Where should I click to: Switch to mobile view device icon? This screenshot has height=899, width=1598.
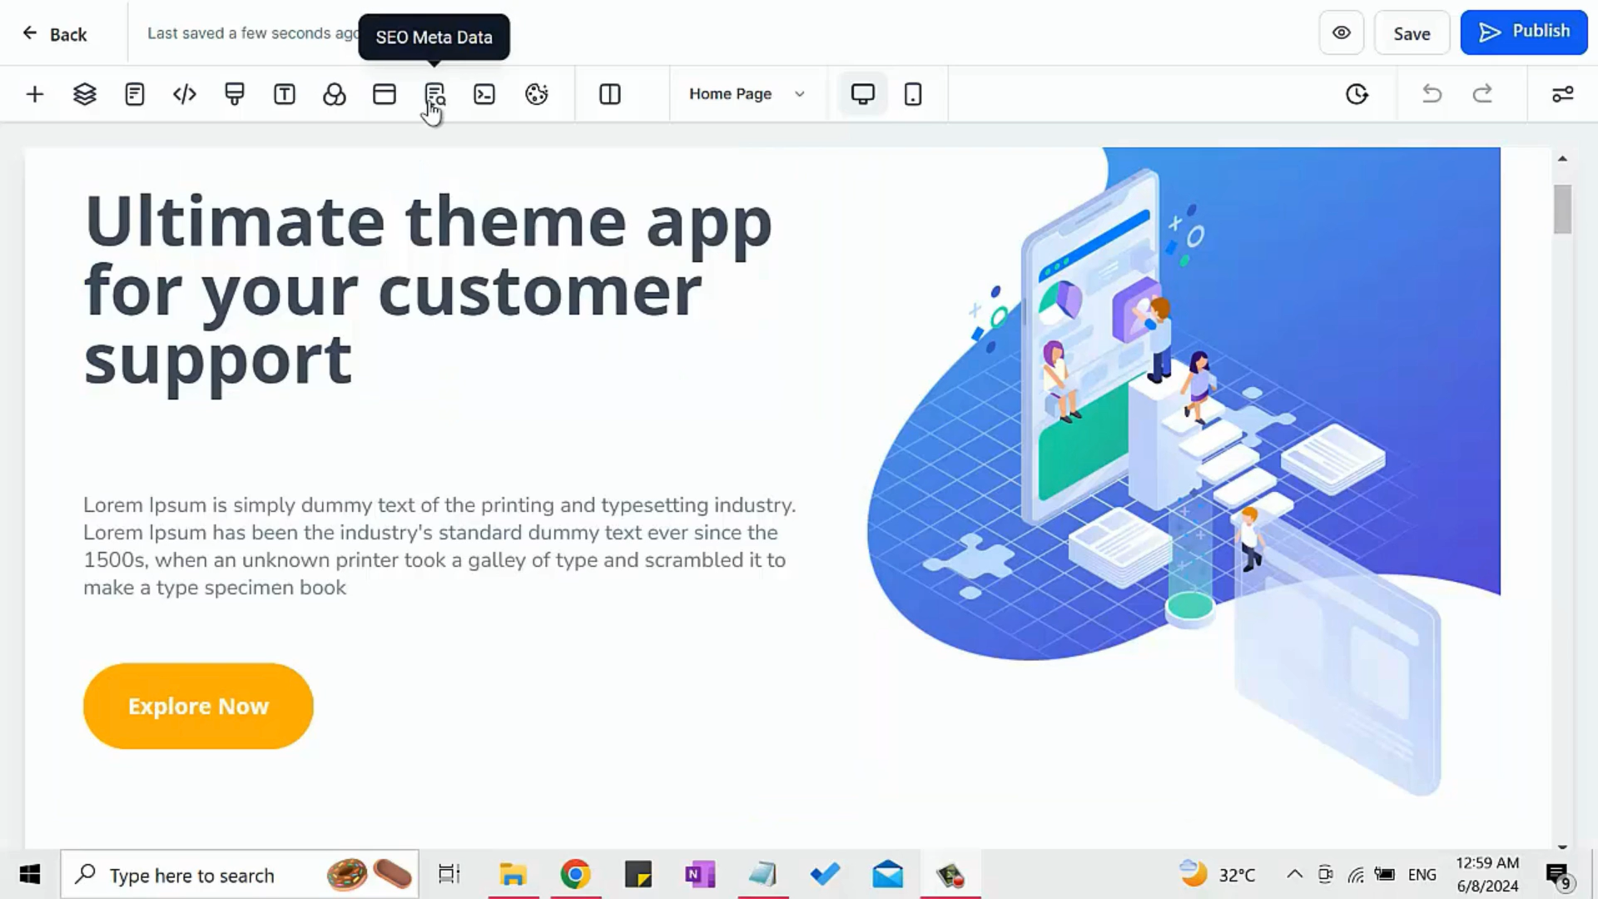(913, 94)
